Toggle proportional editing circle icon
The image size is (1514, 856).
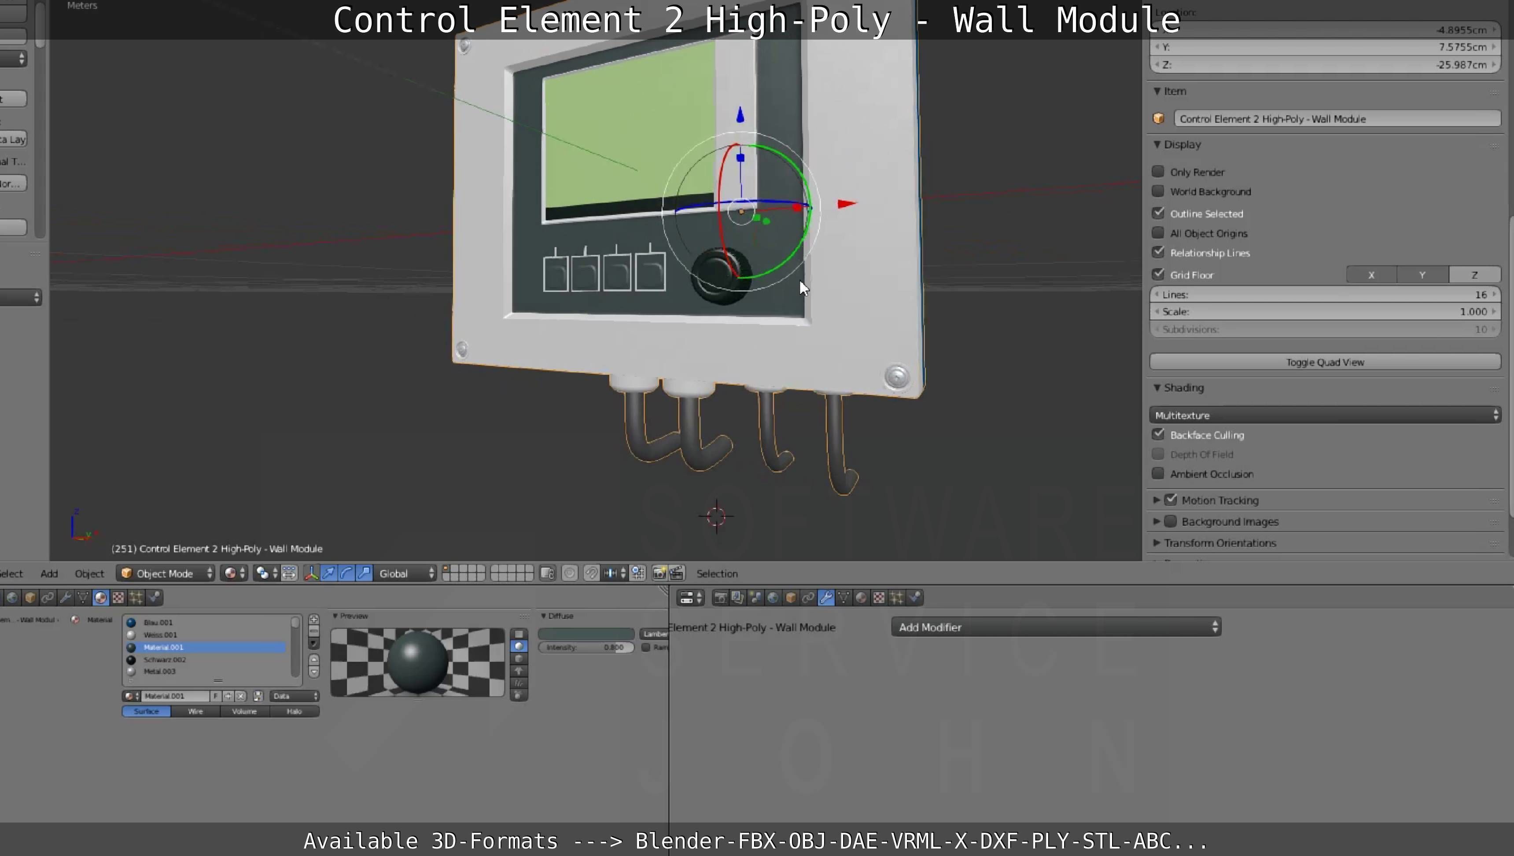coord(570,573)
